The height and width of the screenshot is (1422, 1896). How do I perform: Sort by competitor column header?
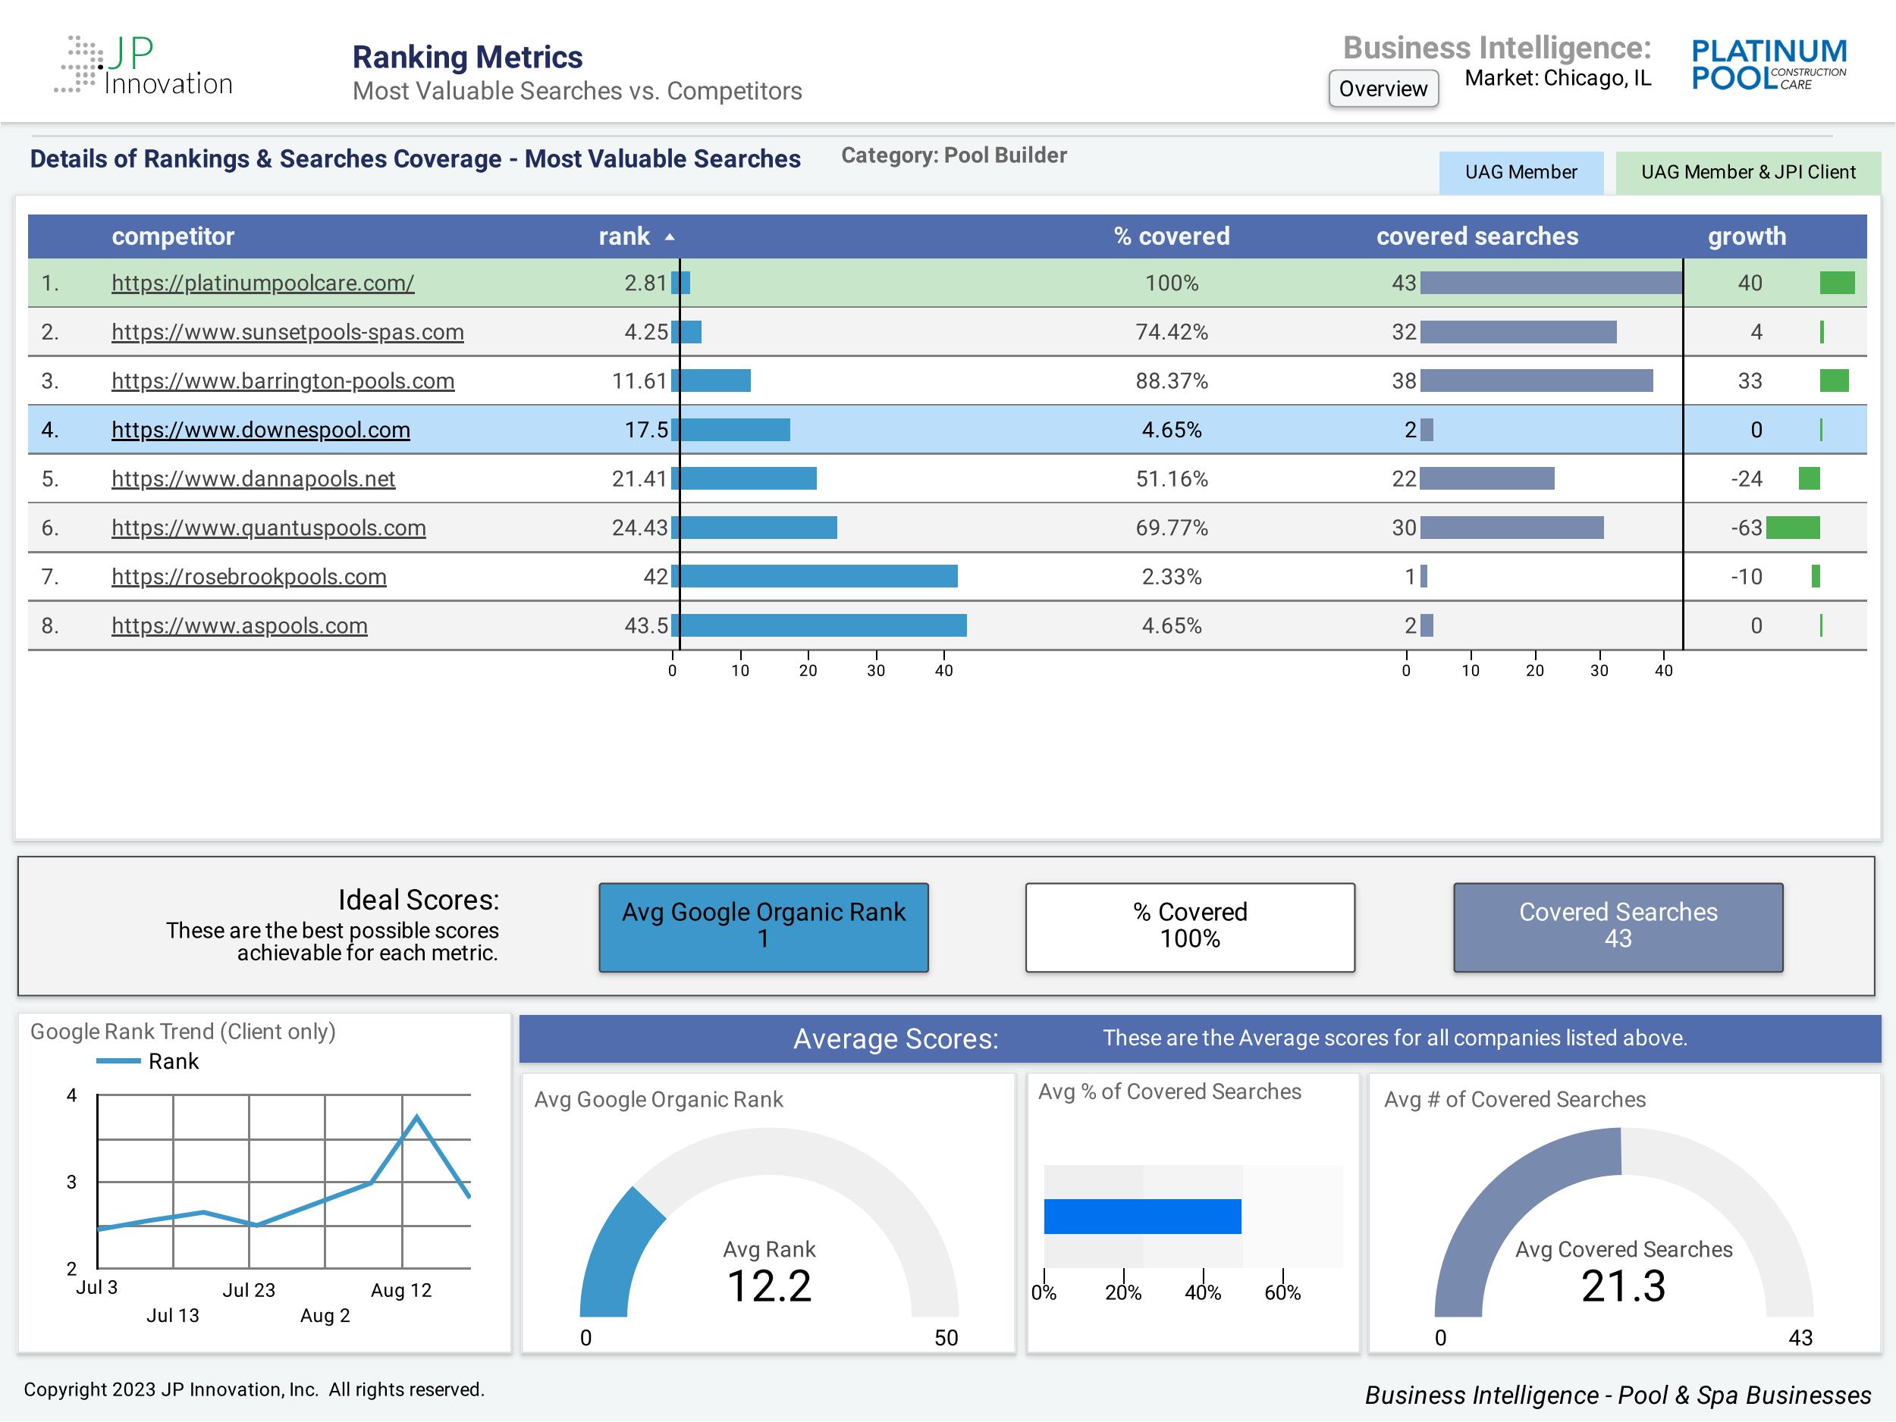172,236
